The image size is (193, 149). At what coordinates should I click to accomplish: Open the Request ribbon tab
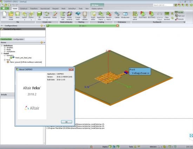pyautogui.click(x=55, y=8)
